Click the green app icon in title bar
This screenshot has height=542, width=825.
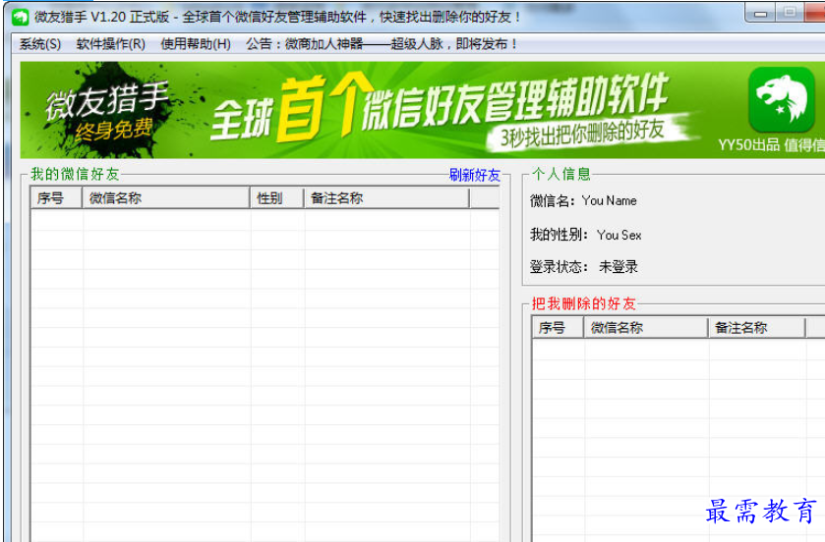[x=20, y=17]
